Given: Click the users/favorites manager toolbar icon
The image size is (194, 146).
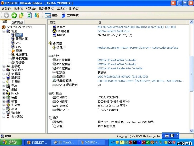Looking at the screenshot, I should tap(37, 15).
